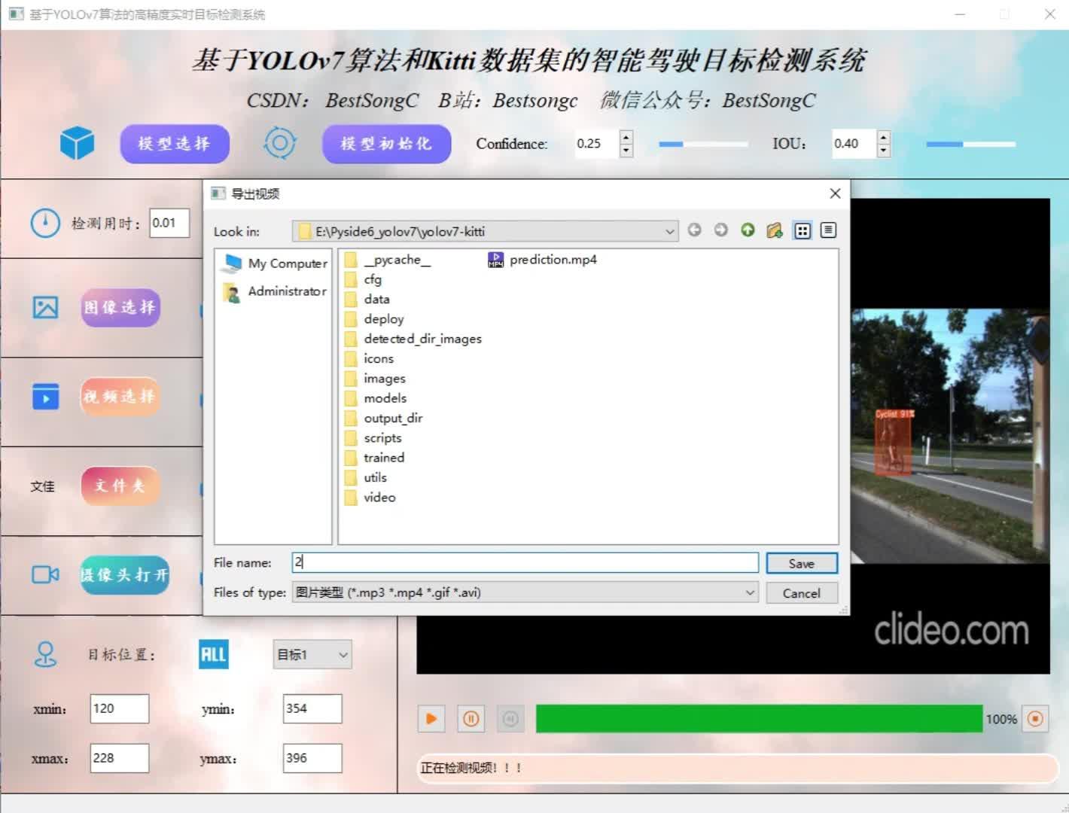Viewport: 1069px width, 813px height.
Task: Click the ALL targets icon
Action: (x=213, y=654)
